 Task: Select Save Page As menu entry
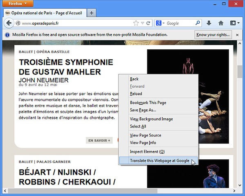pyautogui.click(x=159, y=110)
